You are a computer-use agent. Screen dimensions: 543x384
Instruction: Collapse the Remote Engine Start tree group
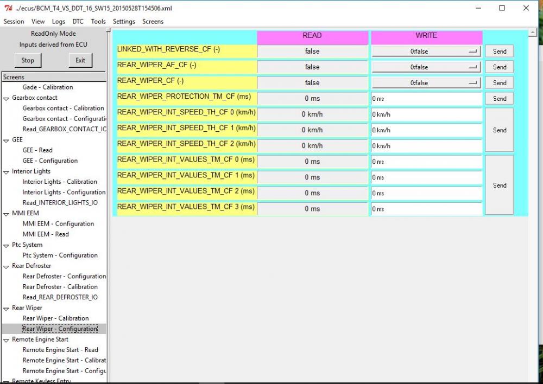coord(6,341)
